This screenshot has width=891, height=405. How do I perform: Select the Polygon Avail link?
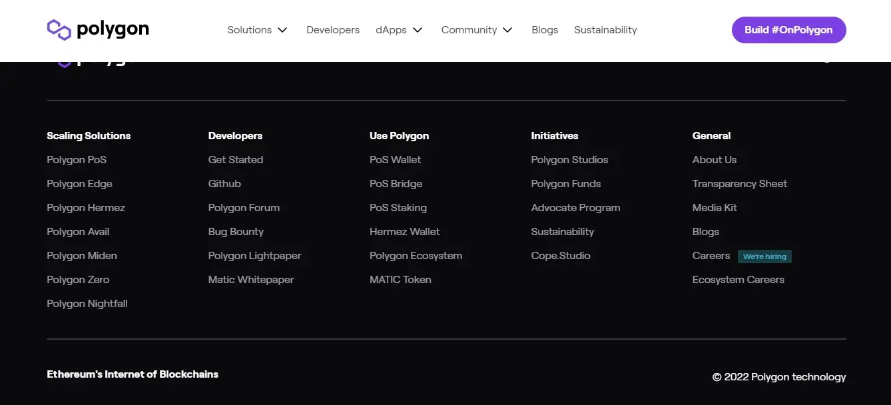(78, 232)
